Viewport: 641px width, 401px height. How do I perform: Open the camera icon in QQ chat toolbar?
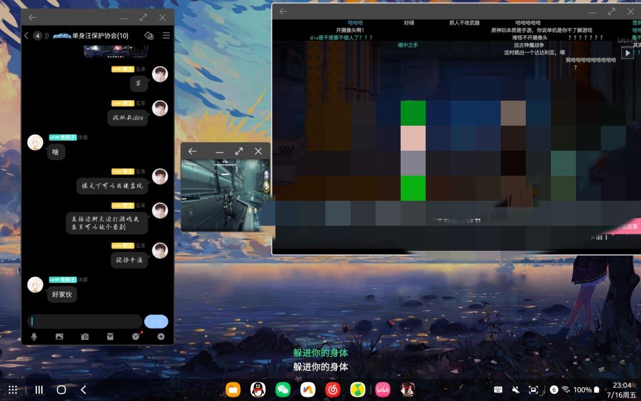(85, 336)
